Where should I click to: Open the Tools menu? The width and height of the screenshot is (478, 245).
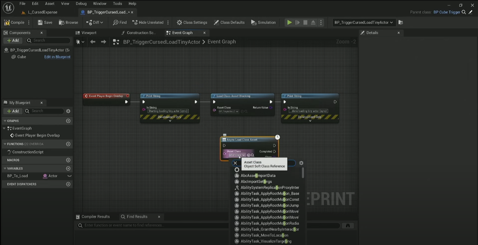click(118, 3)
